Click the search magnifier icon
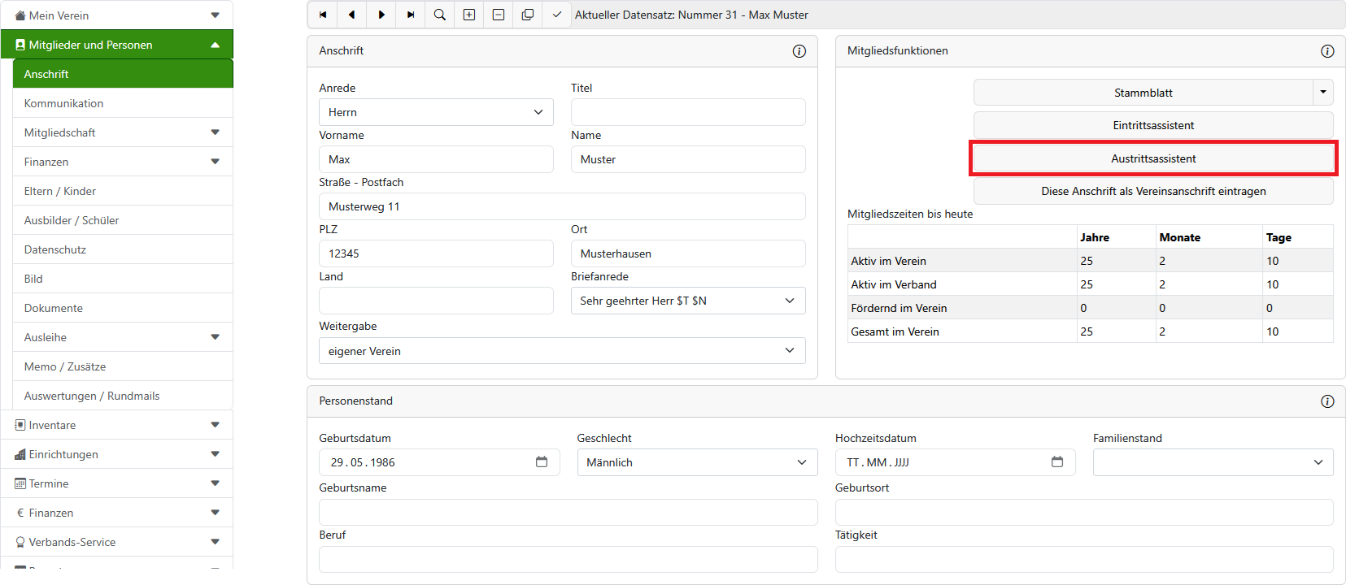Screen dimensions: 1346x585 (440, 15)
